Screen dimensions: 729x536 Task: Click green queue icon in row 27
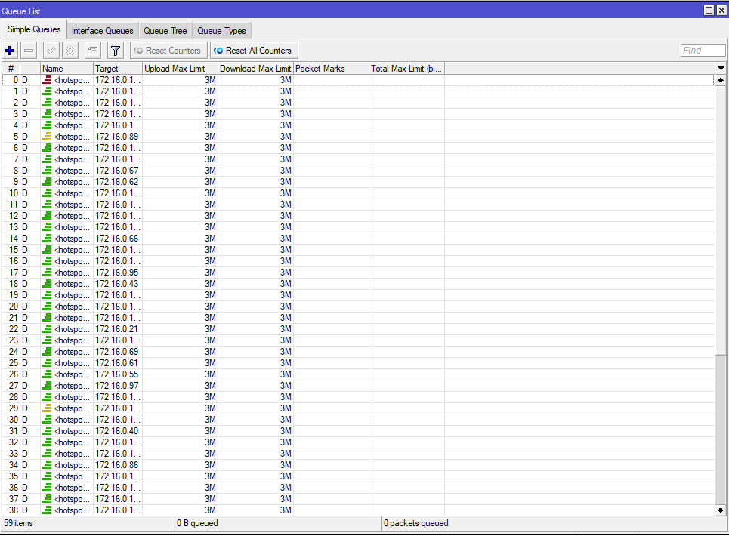47,386
